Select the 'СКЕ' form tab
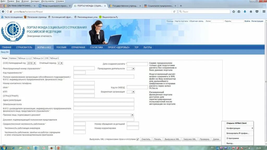Image resolution: width=267 pixels, height=150 pixels. click(46, 58)
